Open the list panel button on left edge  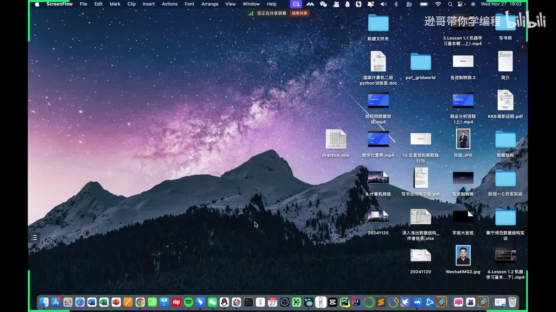[x=34, y=237]
